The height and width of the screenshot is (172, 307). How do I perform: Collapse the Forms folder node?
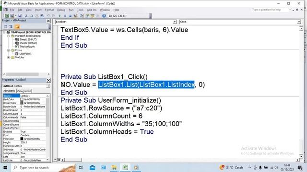9,50
